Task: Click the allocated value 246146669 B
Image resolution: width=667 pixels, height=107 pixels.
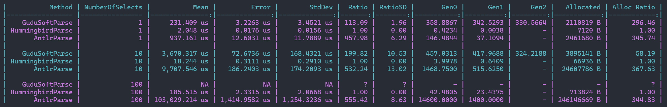Action: (x=579, y=100)
